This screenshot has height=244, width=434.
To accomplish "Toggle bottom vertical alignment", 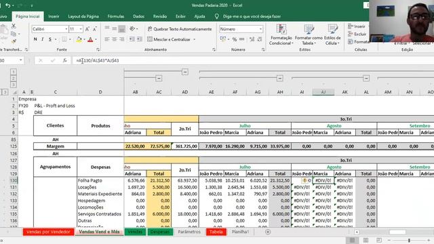I will click(x=121, y=28).
